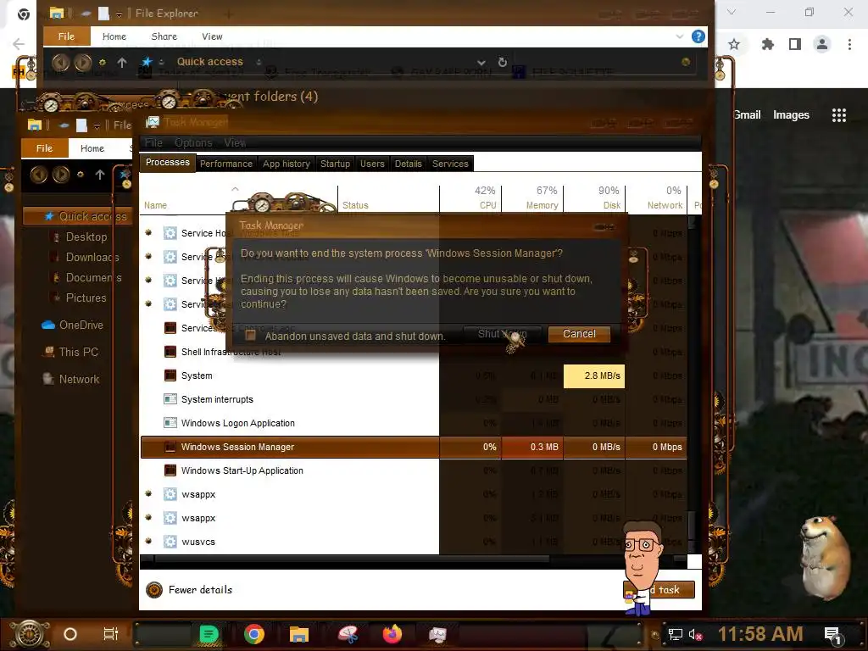Open the App history tab
Screen dimensions: 868x651
click(x=287, y=164)
